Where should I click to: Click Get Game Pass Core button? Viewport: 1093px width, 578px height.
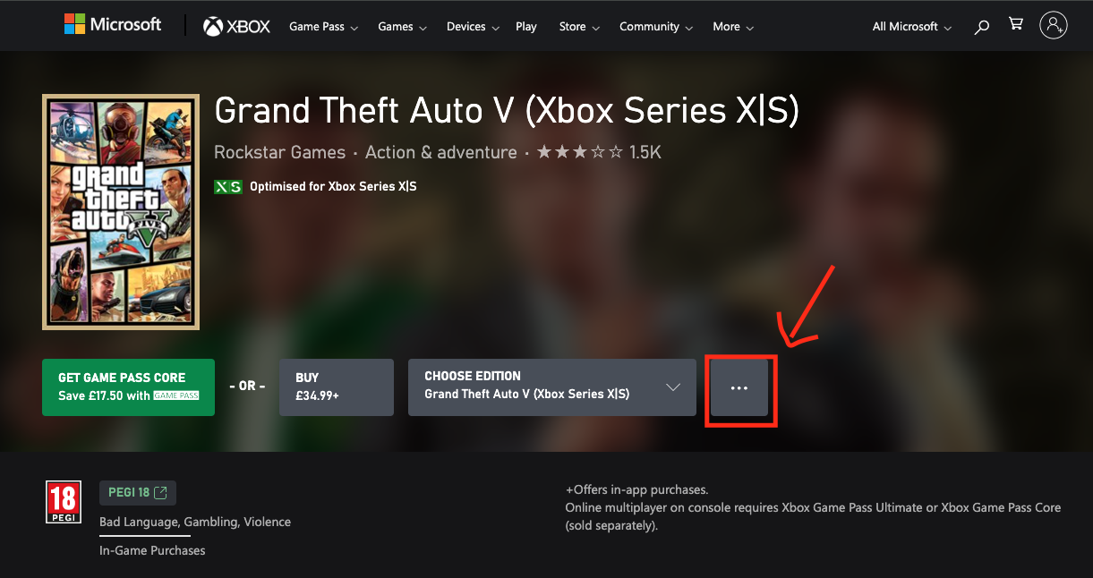128,387
